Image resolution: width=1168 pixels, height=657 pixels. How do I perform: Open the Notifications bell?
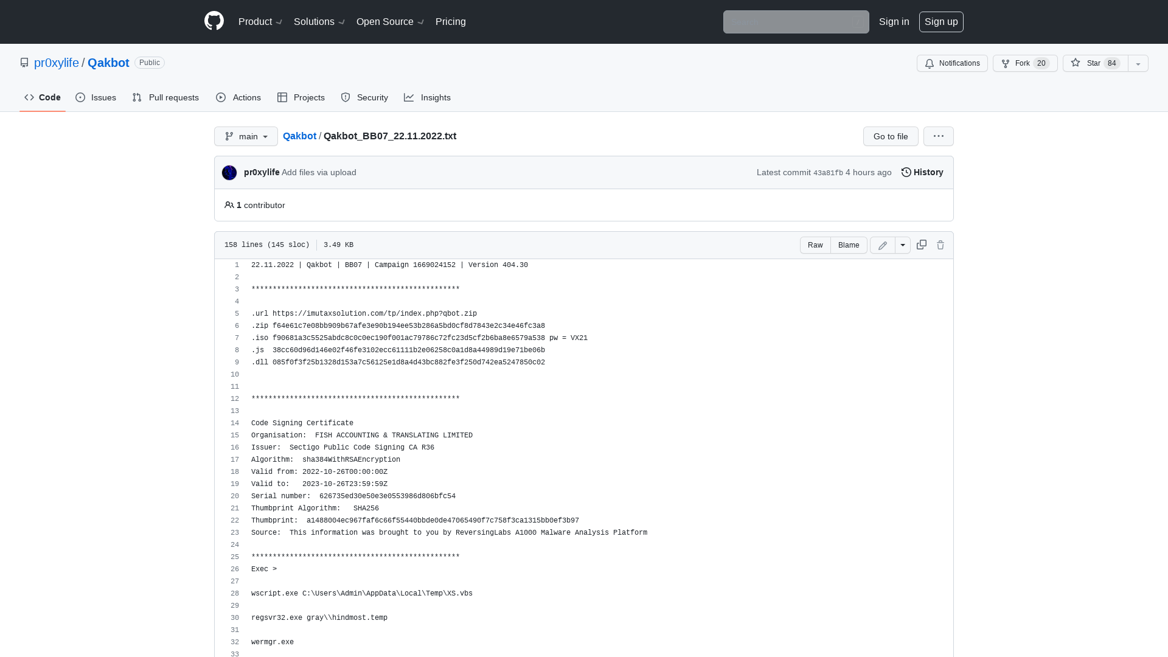pyautogui.click(x=952, y=63)
